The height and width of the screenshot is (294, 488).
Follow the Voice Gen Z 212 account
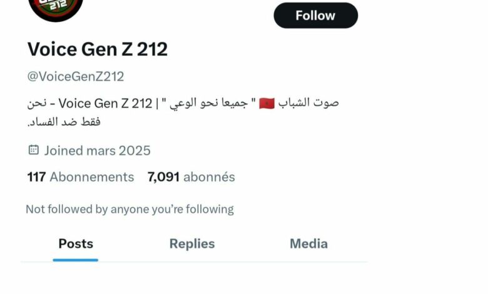click(315, 15)
